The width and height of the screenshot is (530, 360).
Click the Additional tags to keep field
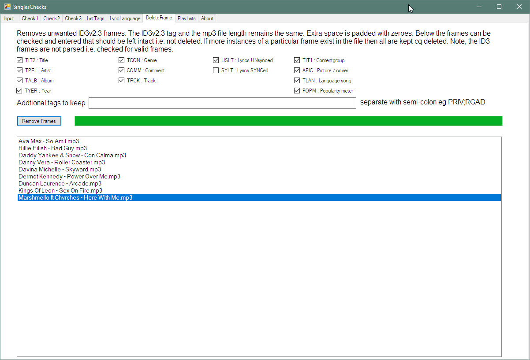222,103
